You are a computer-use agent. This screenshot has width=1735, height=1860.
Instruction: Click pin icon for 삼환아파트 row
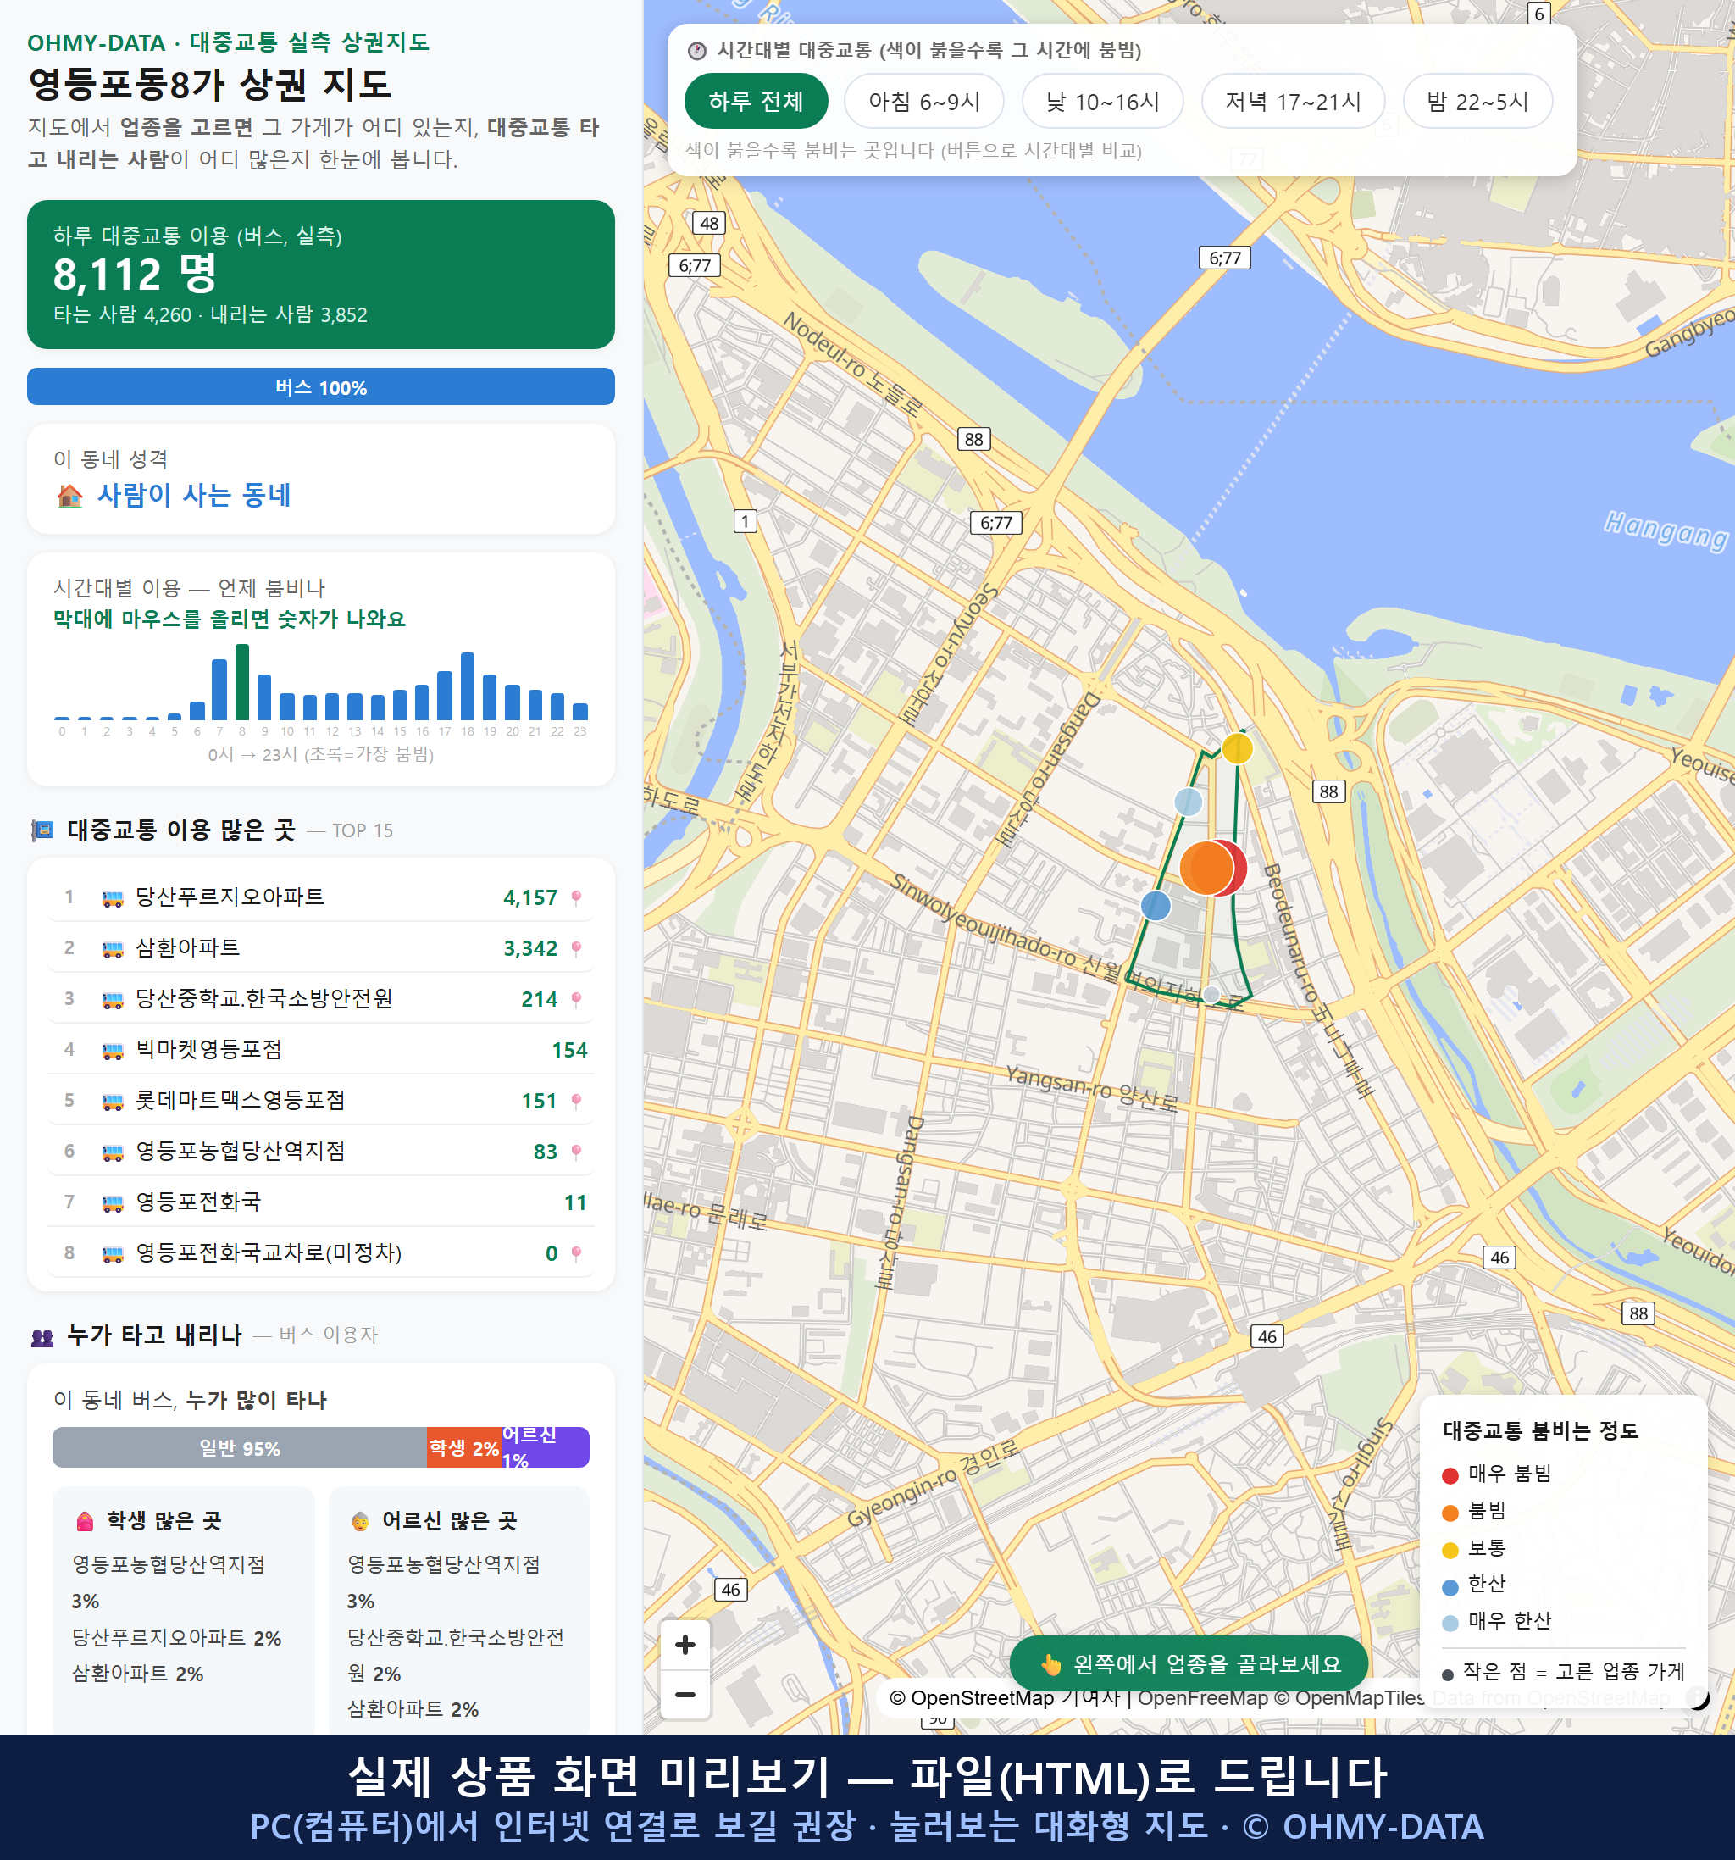(x=576, y=947)
